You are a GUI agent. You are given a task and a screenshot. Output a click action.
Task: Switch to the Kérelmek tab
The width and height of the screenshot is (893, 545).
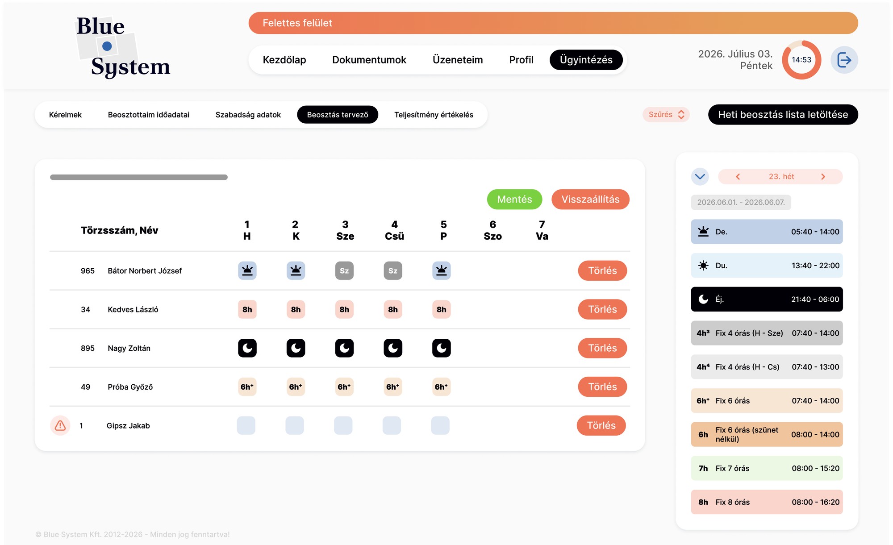click(x=65, y=115)
